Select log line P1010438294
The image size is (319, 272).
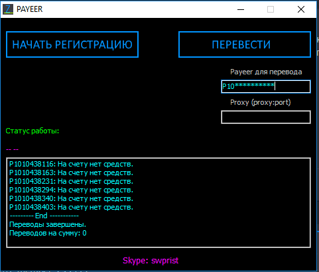[71, 190]
